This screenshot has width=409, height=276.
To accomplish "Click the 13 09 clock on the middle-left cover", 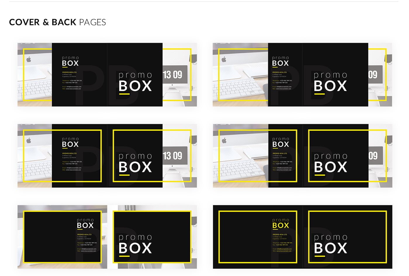I will click(x=173, y=156).
